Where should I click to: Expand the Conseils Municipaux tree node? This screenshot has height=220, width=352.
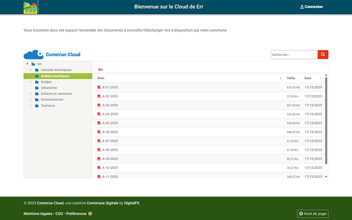31,70
